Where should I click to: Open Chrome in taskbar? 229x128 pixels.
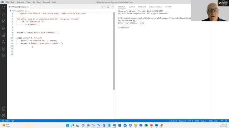[162, 125]
